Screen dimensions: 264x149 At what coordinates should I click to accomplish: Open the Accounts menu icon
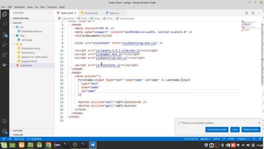5,121
